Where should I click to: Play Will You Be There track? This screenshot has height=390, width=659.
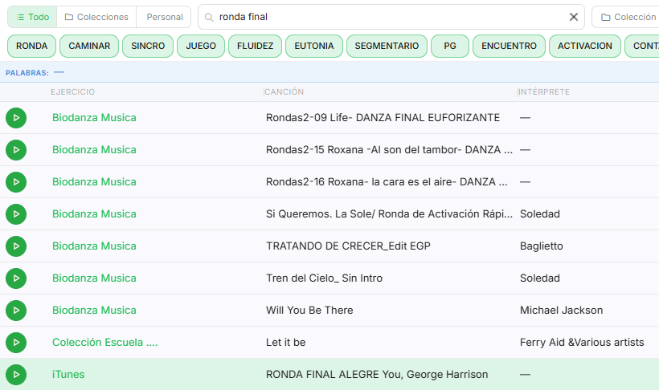coord(16,311)
